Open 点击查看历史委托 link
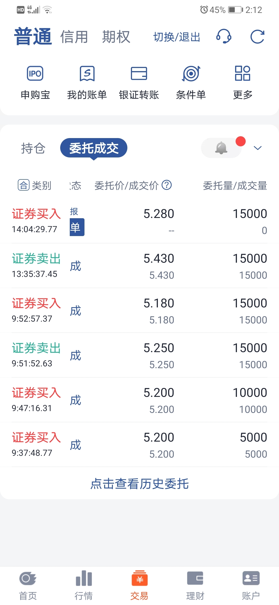 pos(139,483)
